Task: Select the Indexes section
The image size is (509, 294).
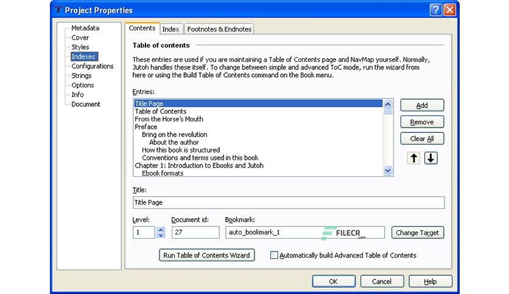Action: pos(84,56)
